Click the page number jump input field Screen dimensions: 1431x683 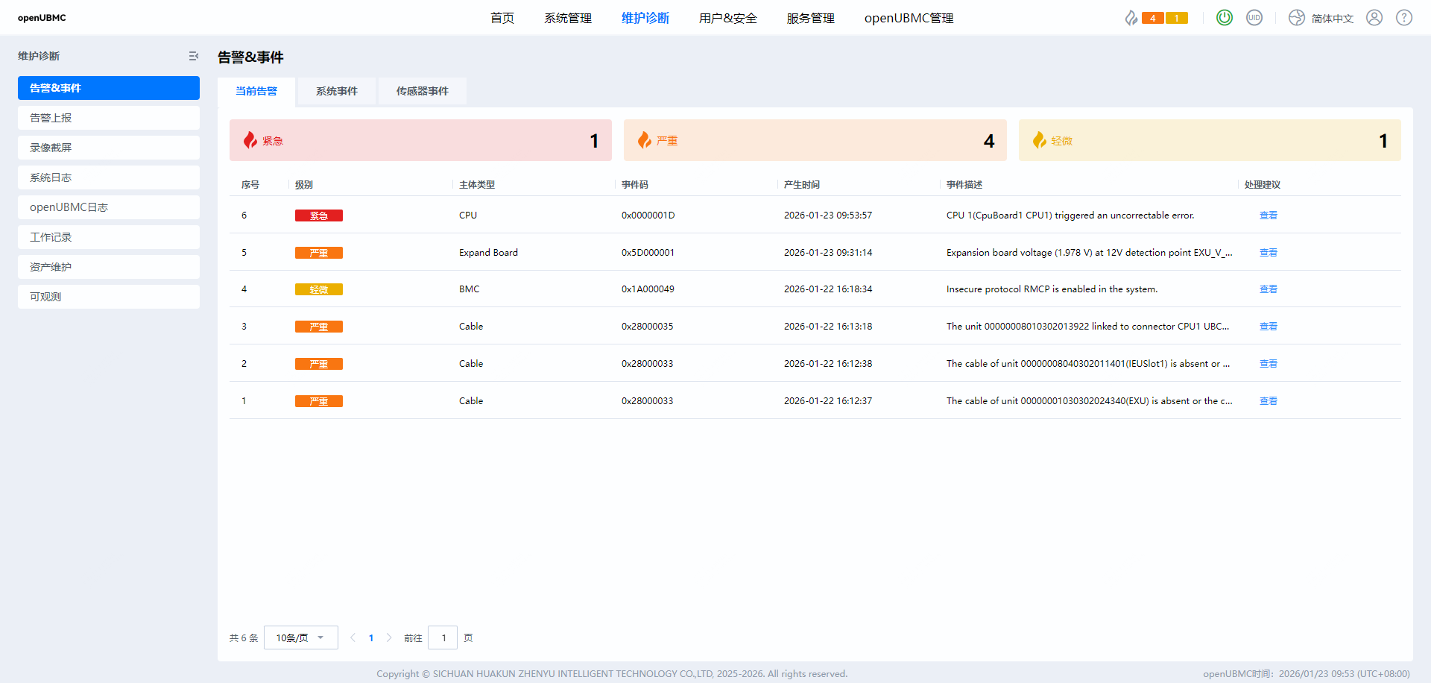(x=443, y=638)
